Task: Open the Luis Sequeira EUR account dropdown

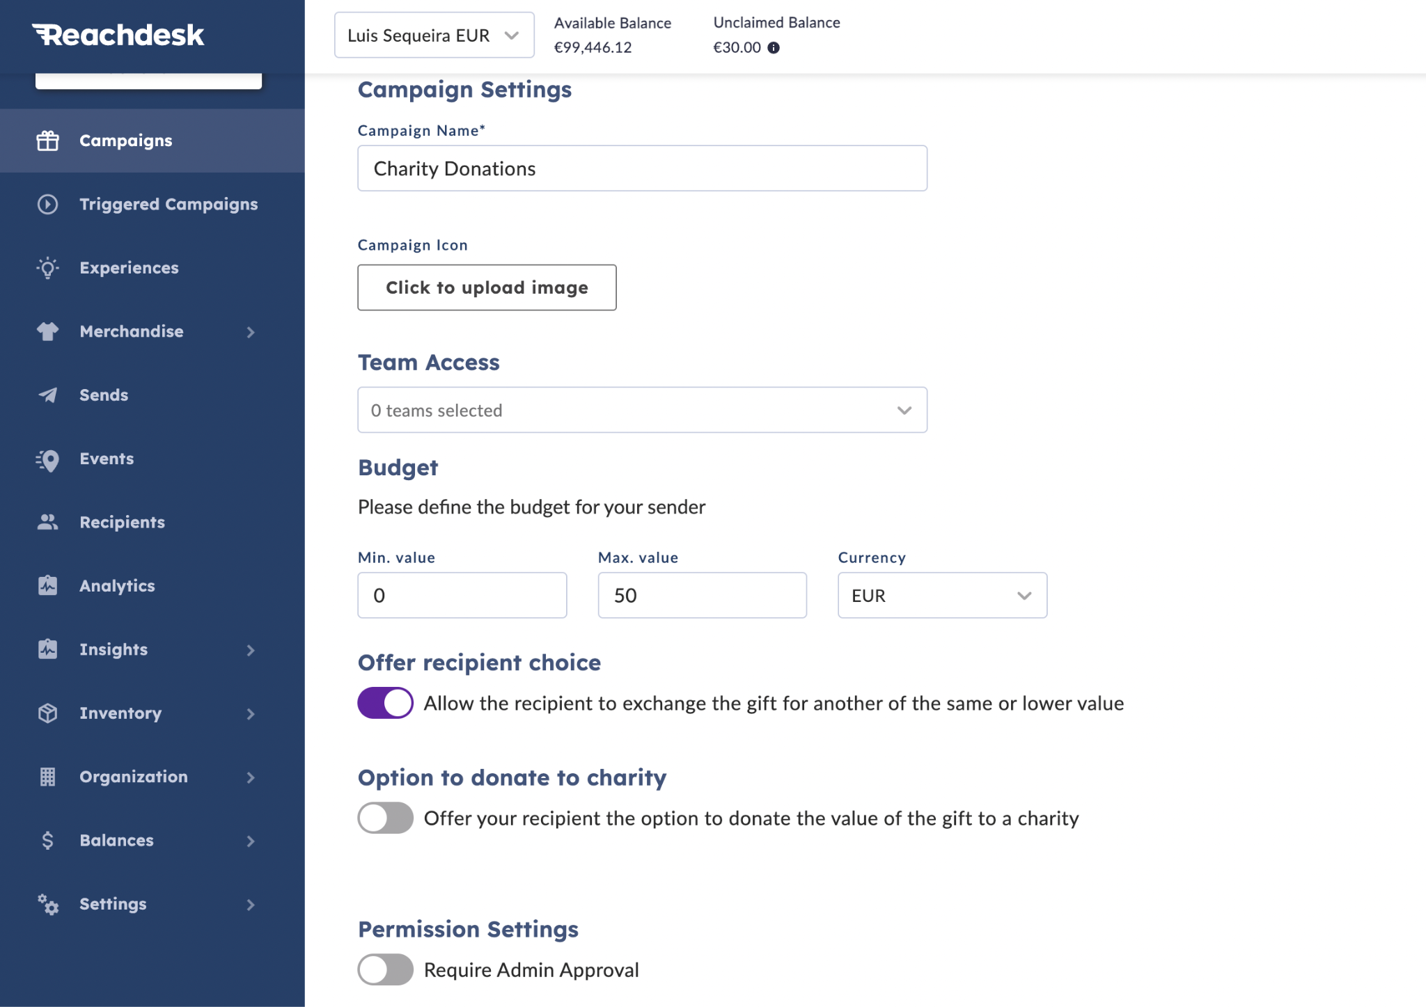Action: (434, 35)
